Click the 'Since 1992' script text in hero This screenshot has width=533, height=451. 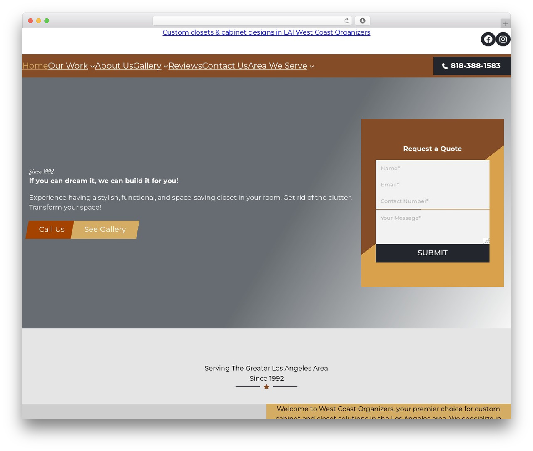point(41,171)
